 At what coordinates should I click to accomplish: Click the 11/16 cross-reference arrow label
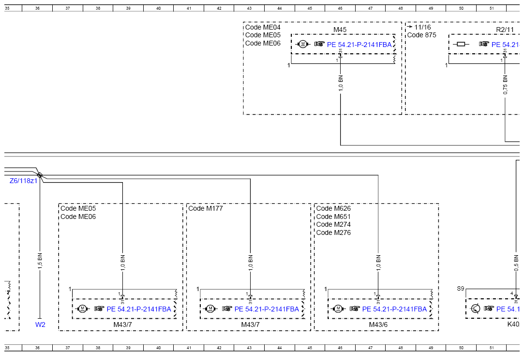(419, 27)
